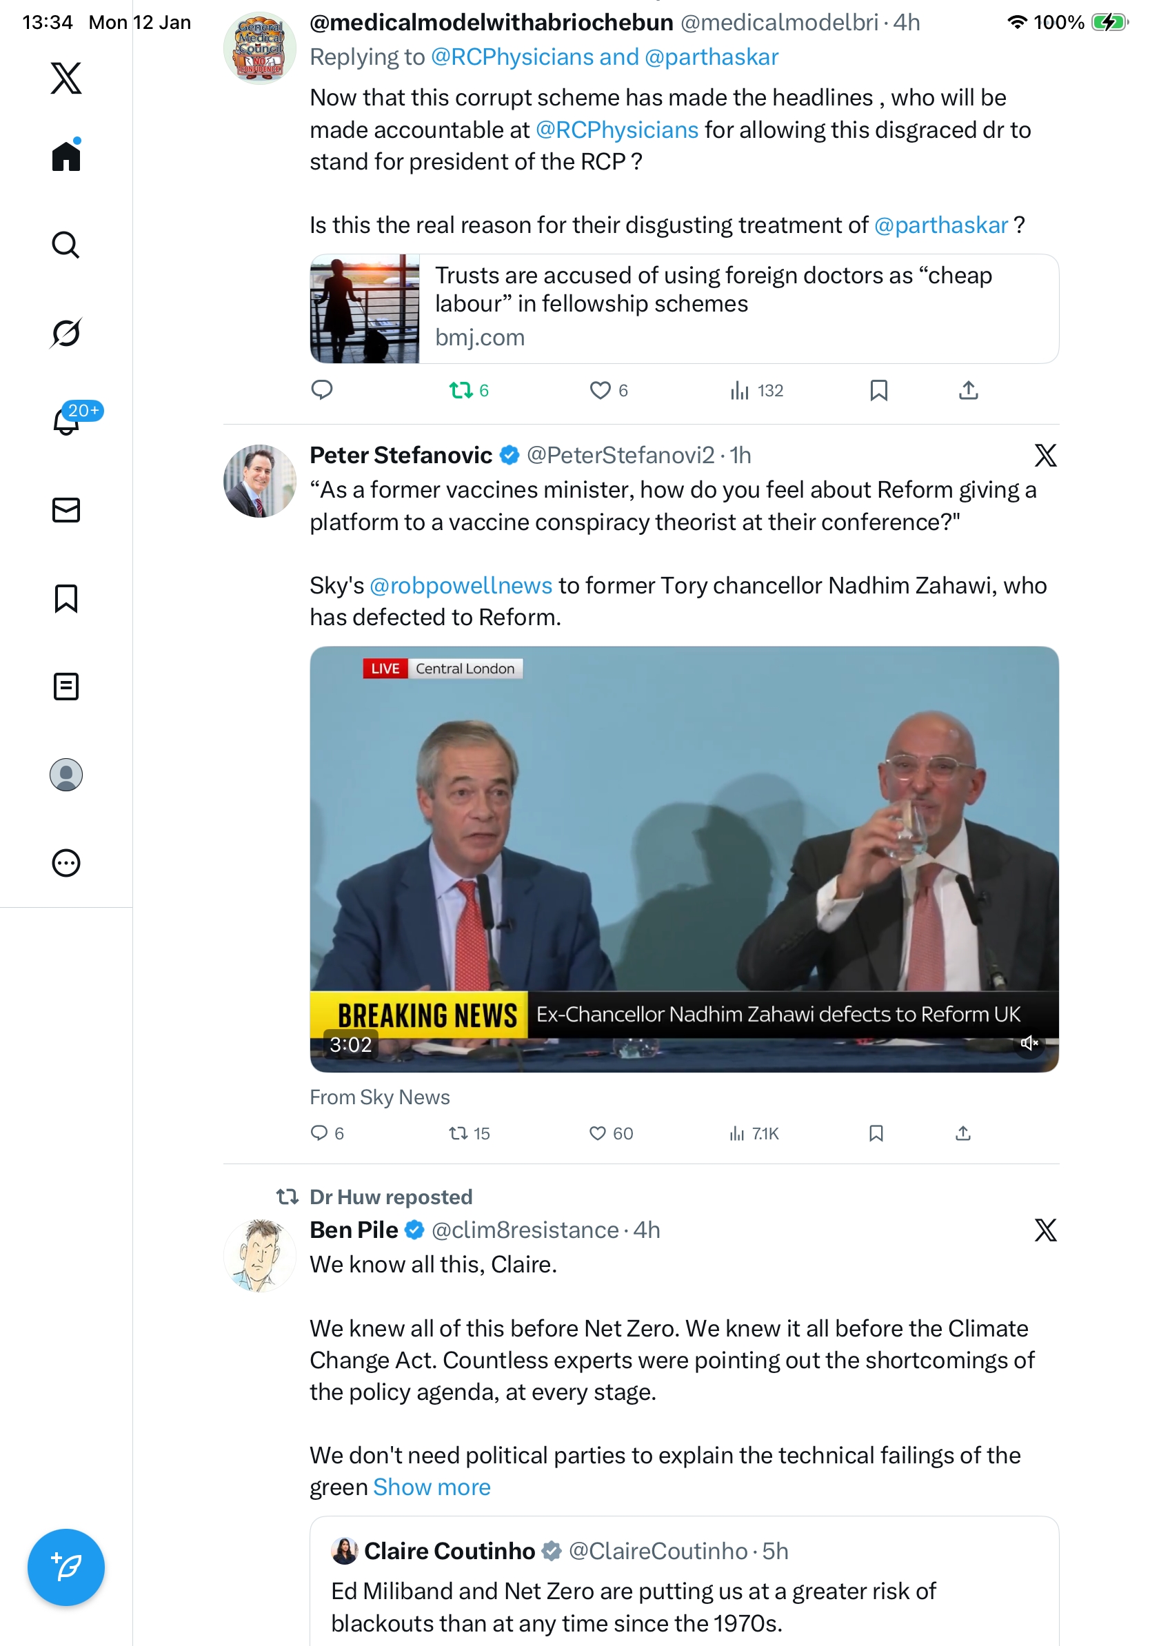Open the Home feed from sidebar
Image resolution: width=1150 pixels, height=1646 pixels.
(x=66, y=156)
